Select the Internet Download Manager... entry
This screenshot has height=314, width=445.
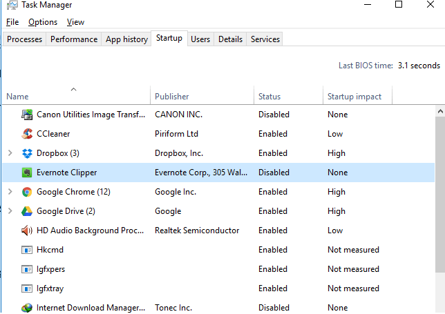[x=91, y=308]
